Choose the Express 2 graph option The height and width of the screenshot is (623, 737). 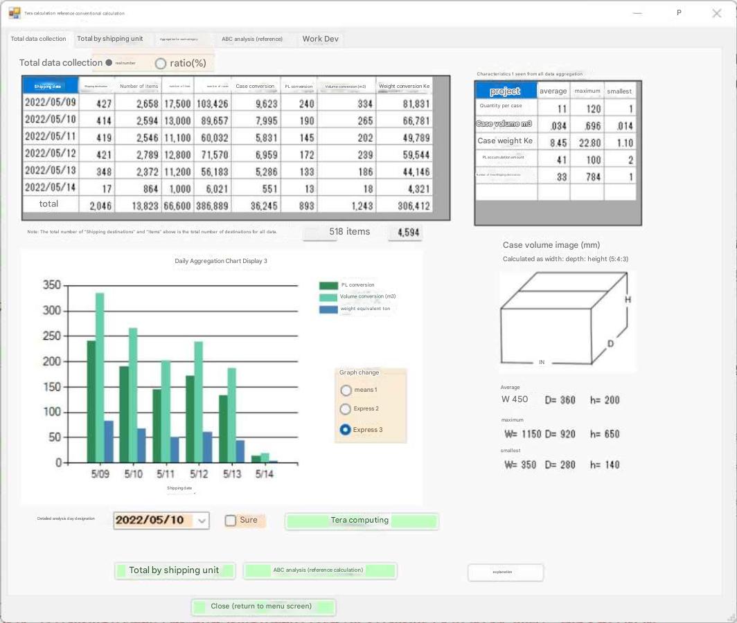(346, 409)
